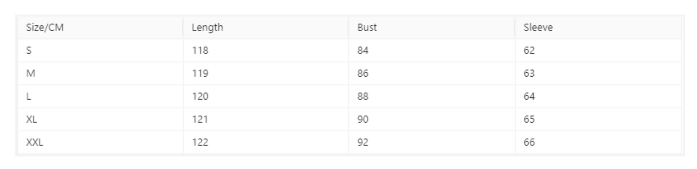
Task: Click the Bust column header
Action: point(367,28)
